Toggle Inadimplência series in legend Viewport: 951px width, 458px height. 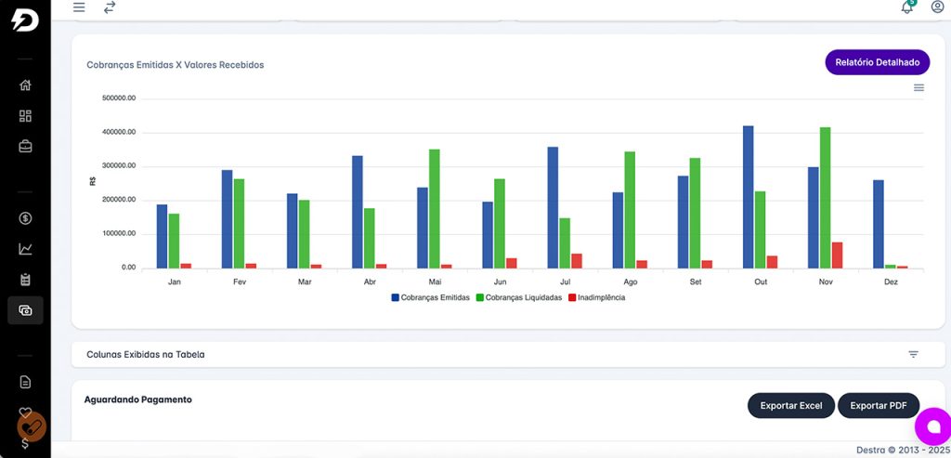tap(596, 297)
